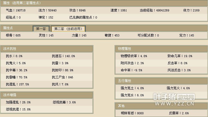Select the 法术增强 panel header
The width and height of the screenshot is (208, 117).
pos(10,95)
